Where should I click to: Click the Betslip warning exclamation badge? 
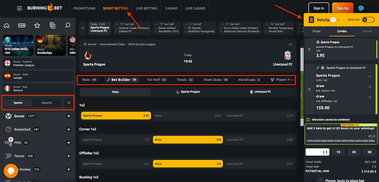333,20
